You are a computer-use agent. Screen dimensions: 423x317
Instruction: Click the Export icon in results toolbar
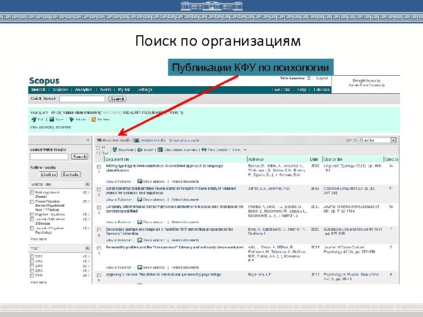(x=140, y=150)
